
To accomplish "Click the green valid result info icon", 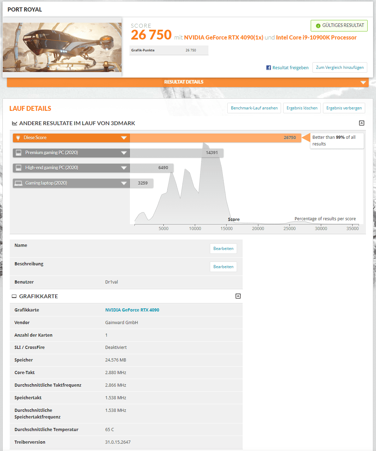I will (318, 26).
